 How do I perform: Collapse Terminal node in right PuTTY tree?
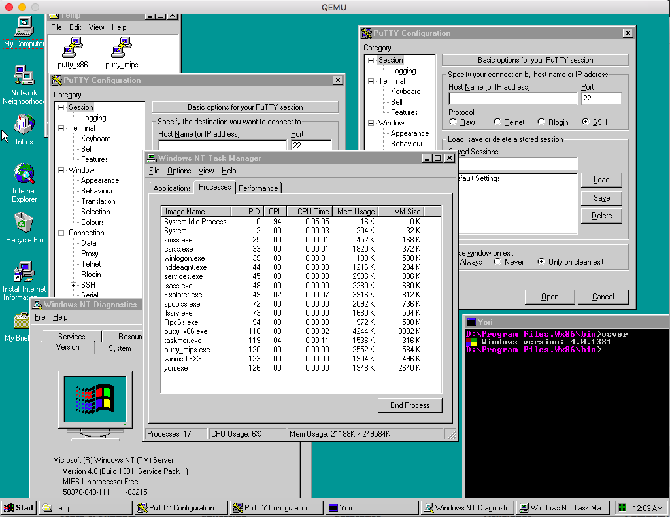[x=371, y=81]
